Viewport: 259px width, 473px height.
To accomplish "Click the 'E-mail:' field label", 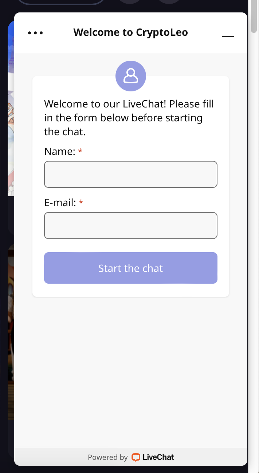I will click(60, 203).
